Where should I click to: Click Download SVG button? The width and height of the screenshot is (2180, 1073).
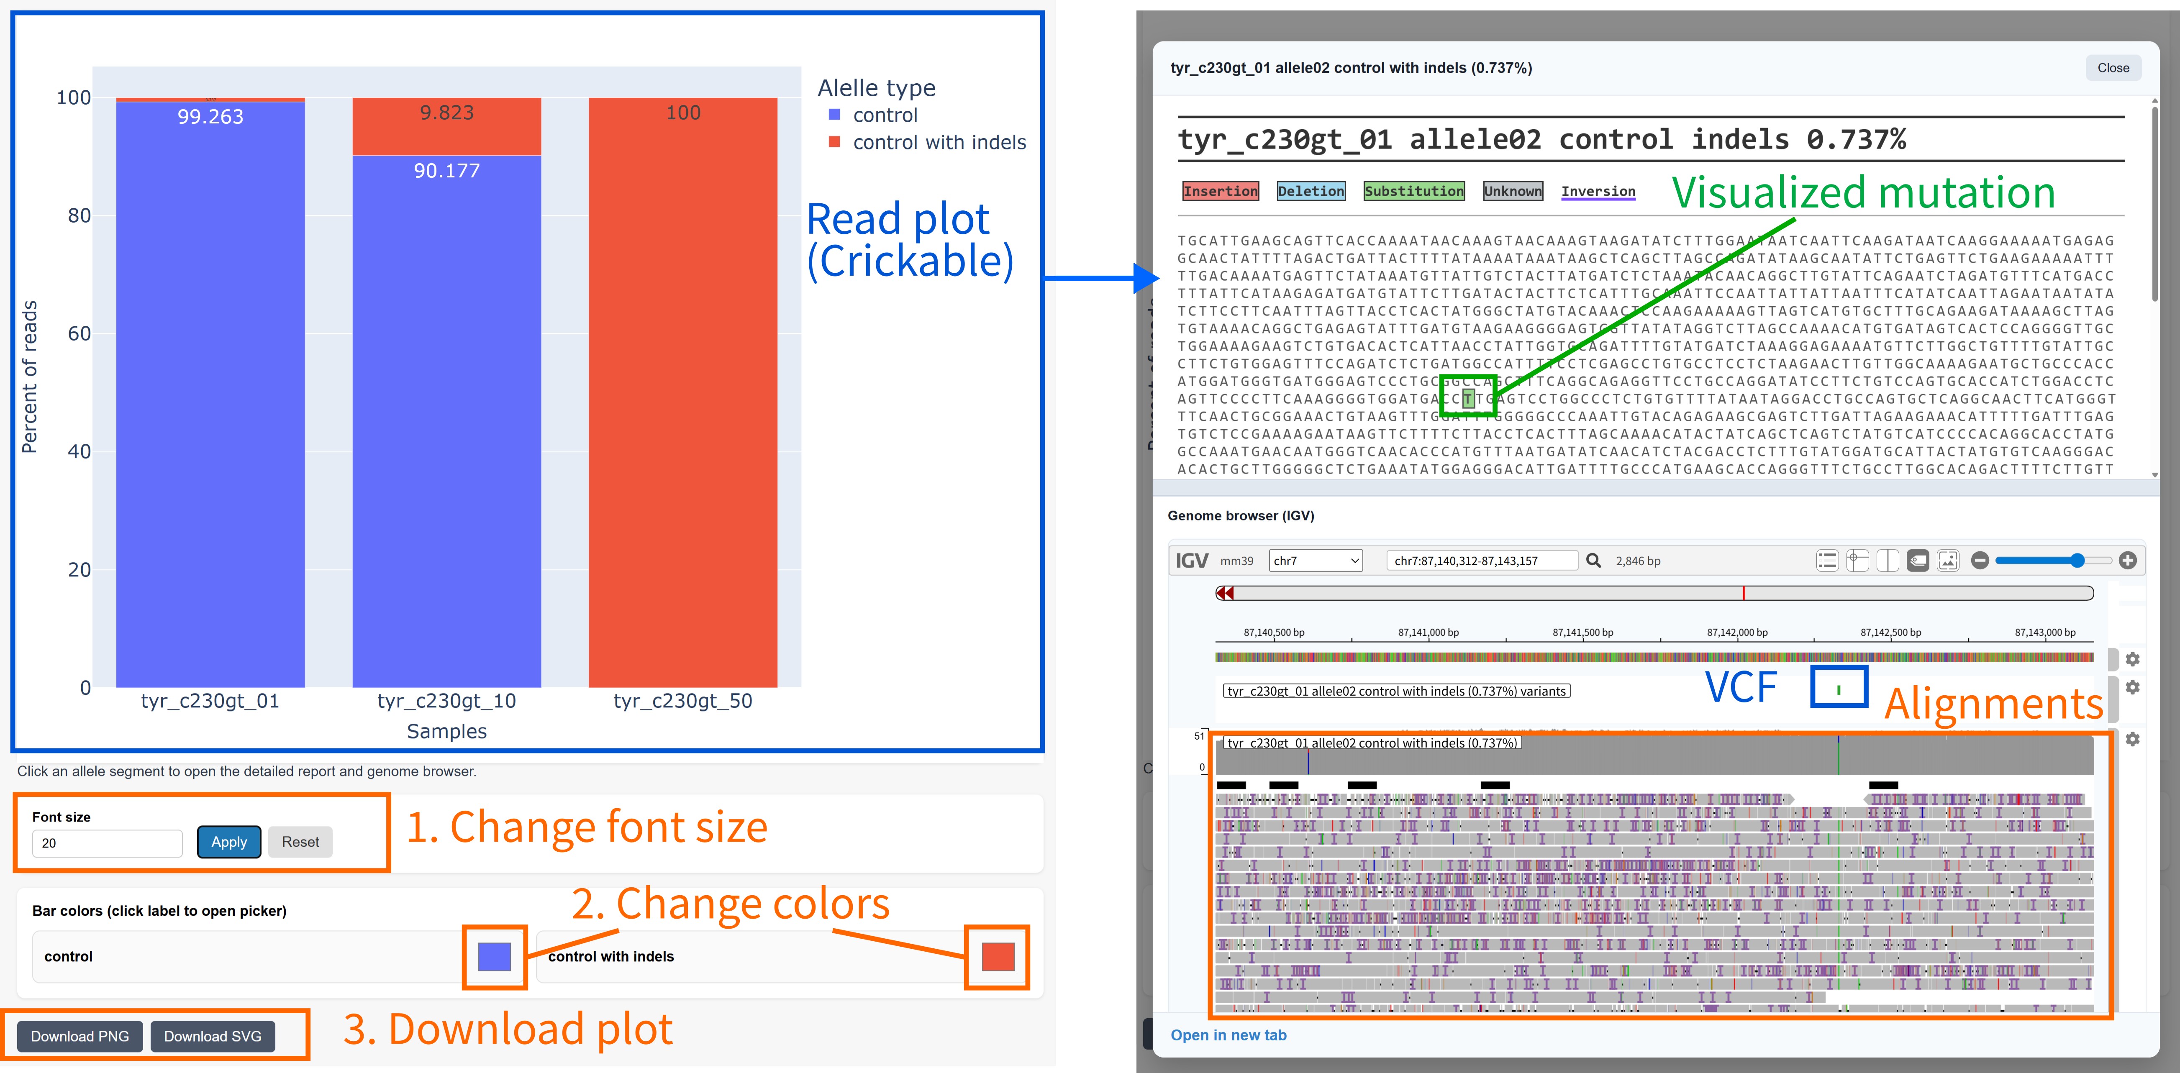pos(213,1037)
